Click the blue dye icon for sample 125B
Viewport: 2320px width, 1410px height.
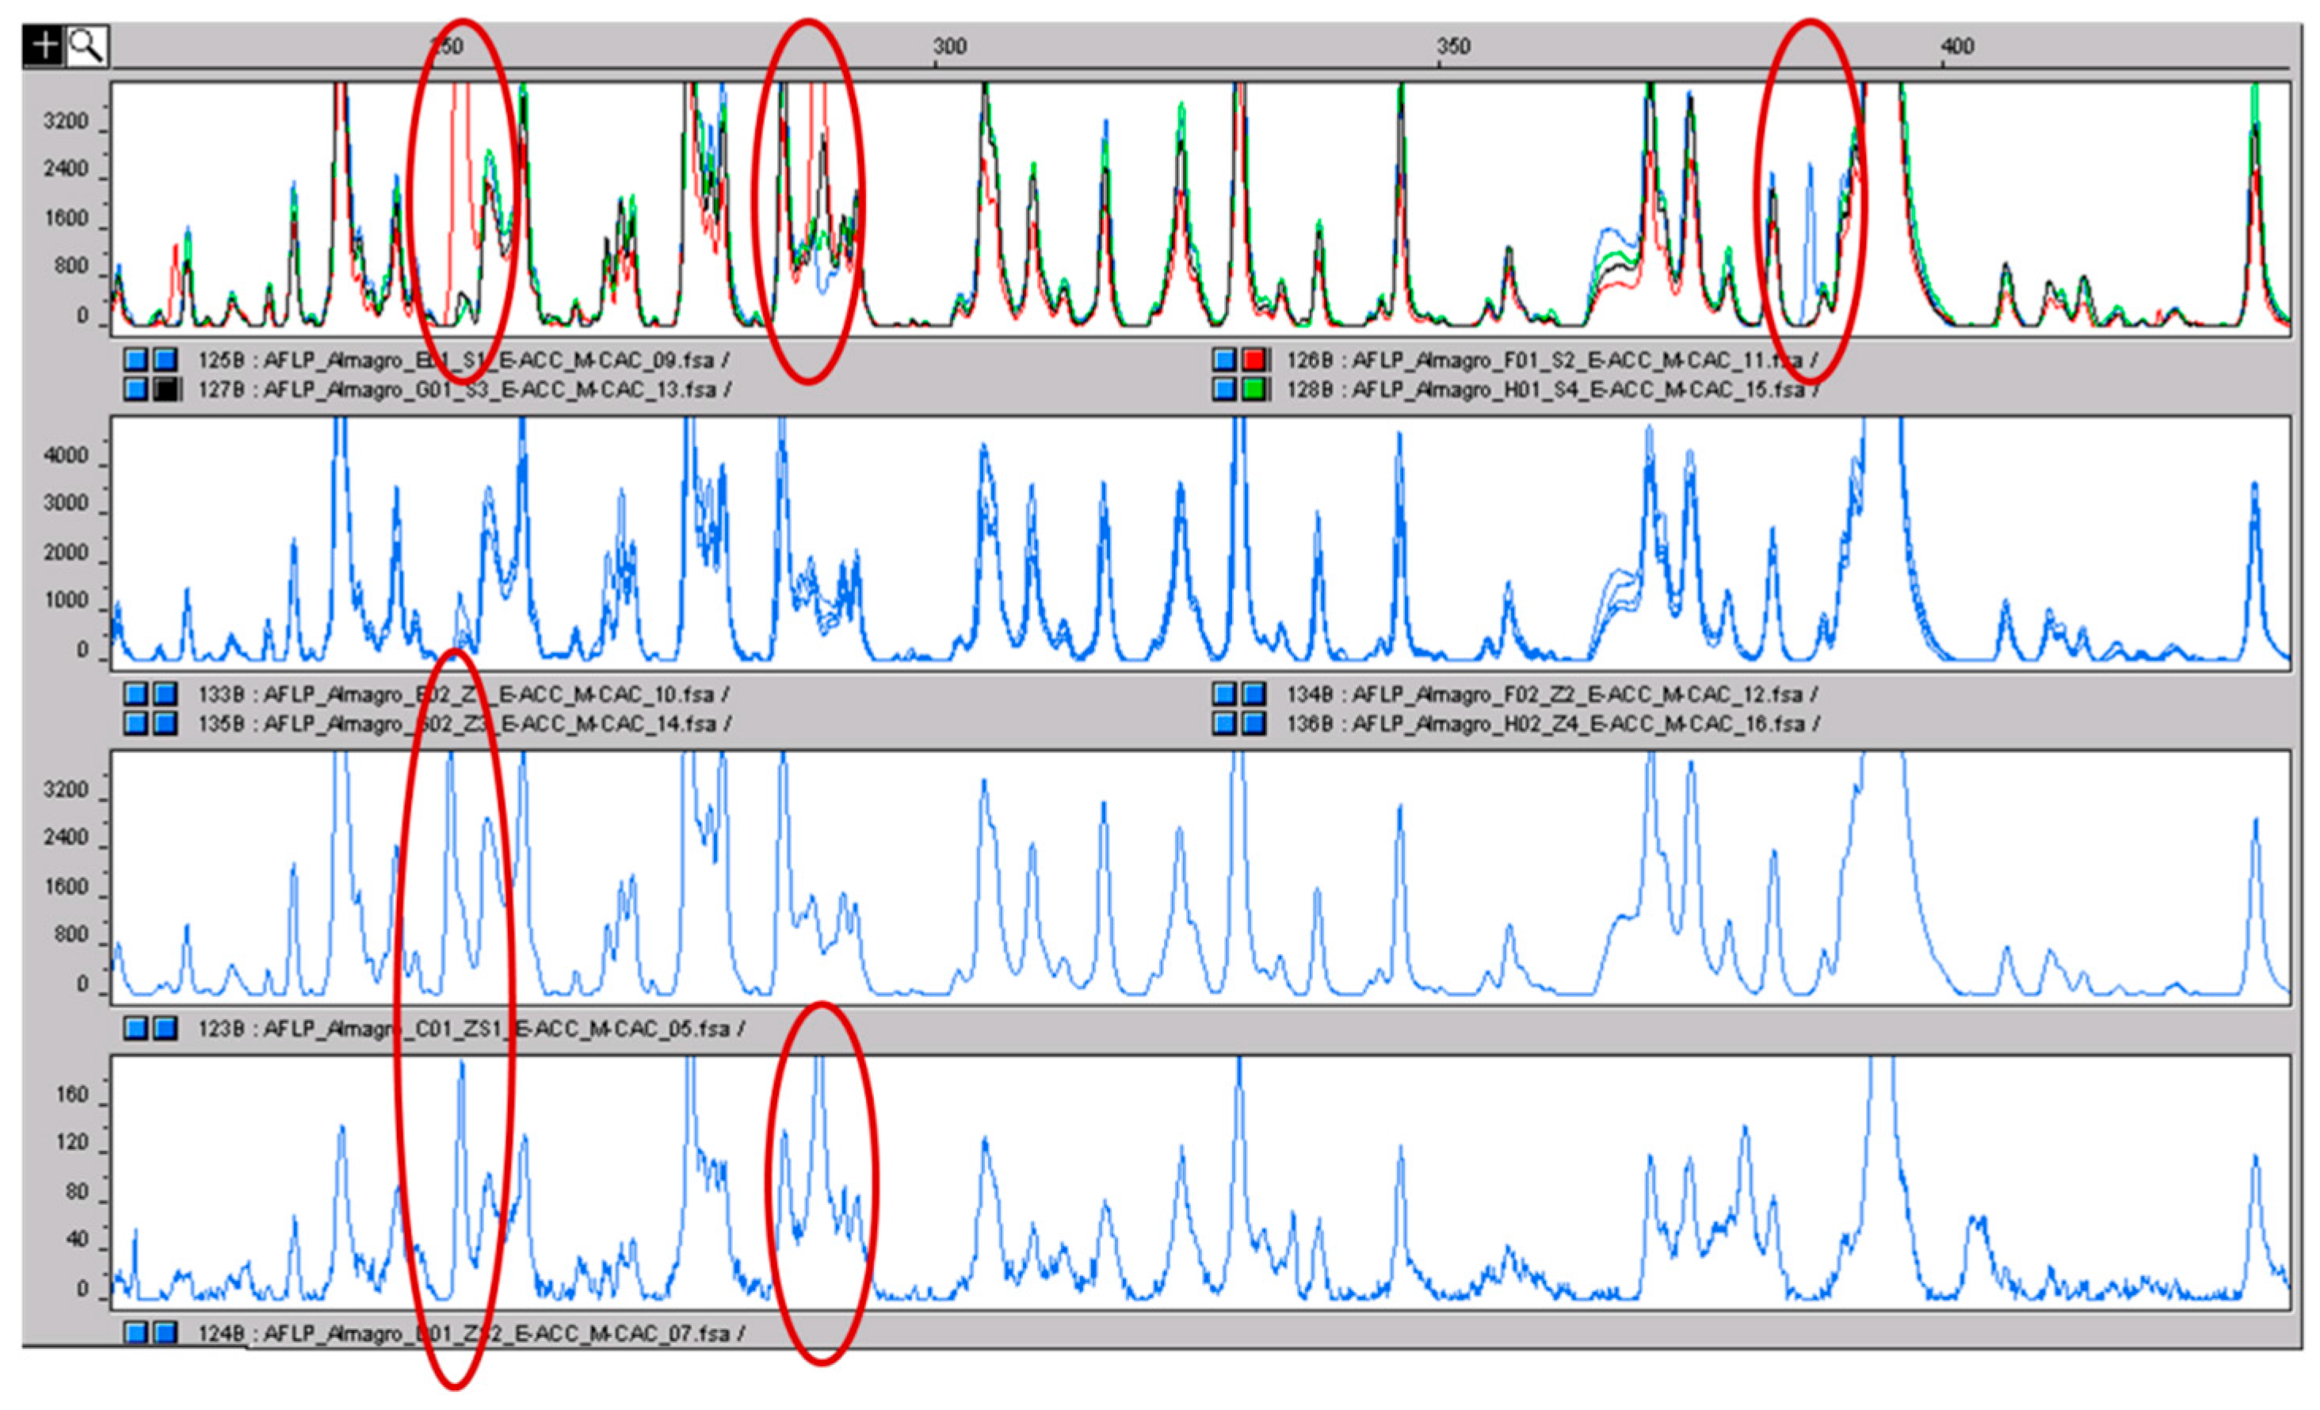136,359
